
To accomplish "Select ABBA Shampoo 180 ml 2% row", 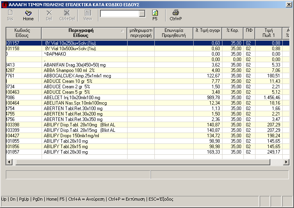I will [147, 70].
